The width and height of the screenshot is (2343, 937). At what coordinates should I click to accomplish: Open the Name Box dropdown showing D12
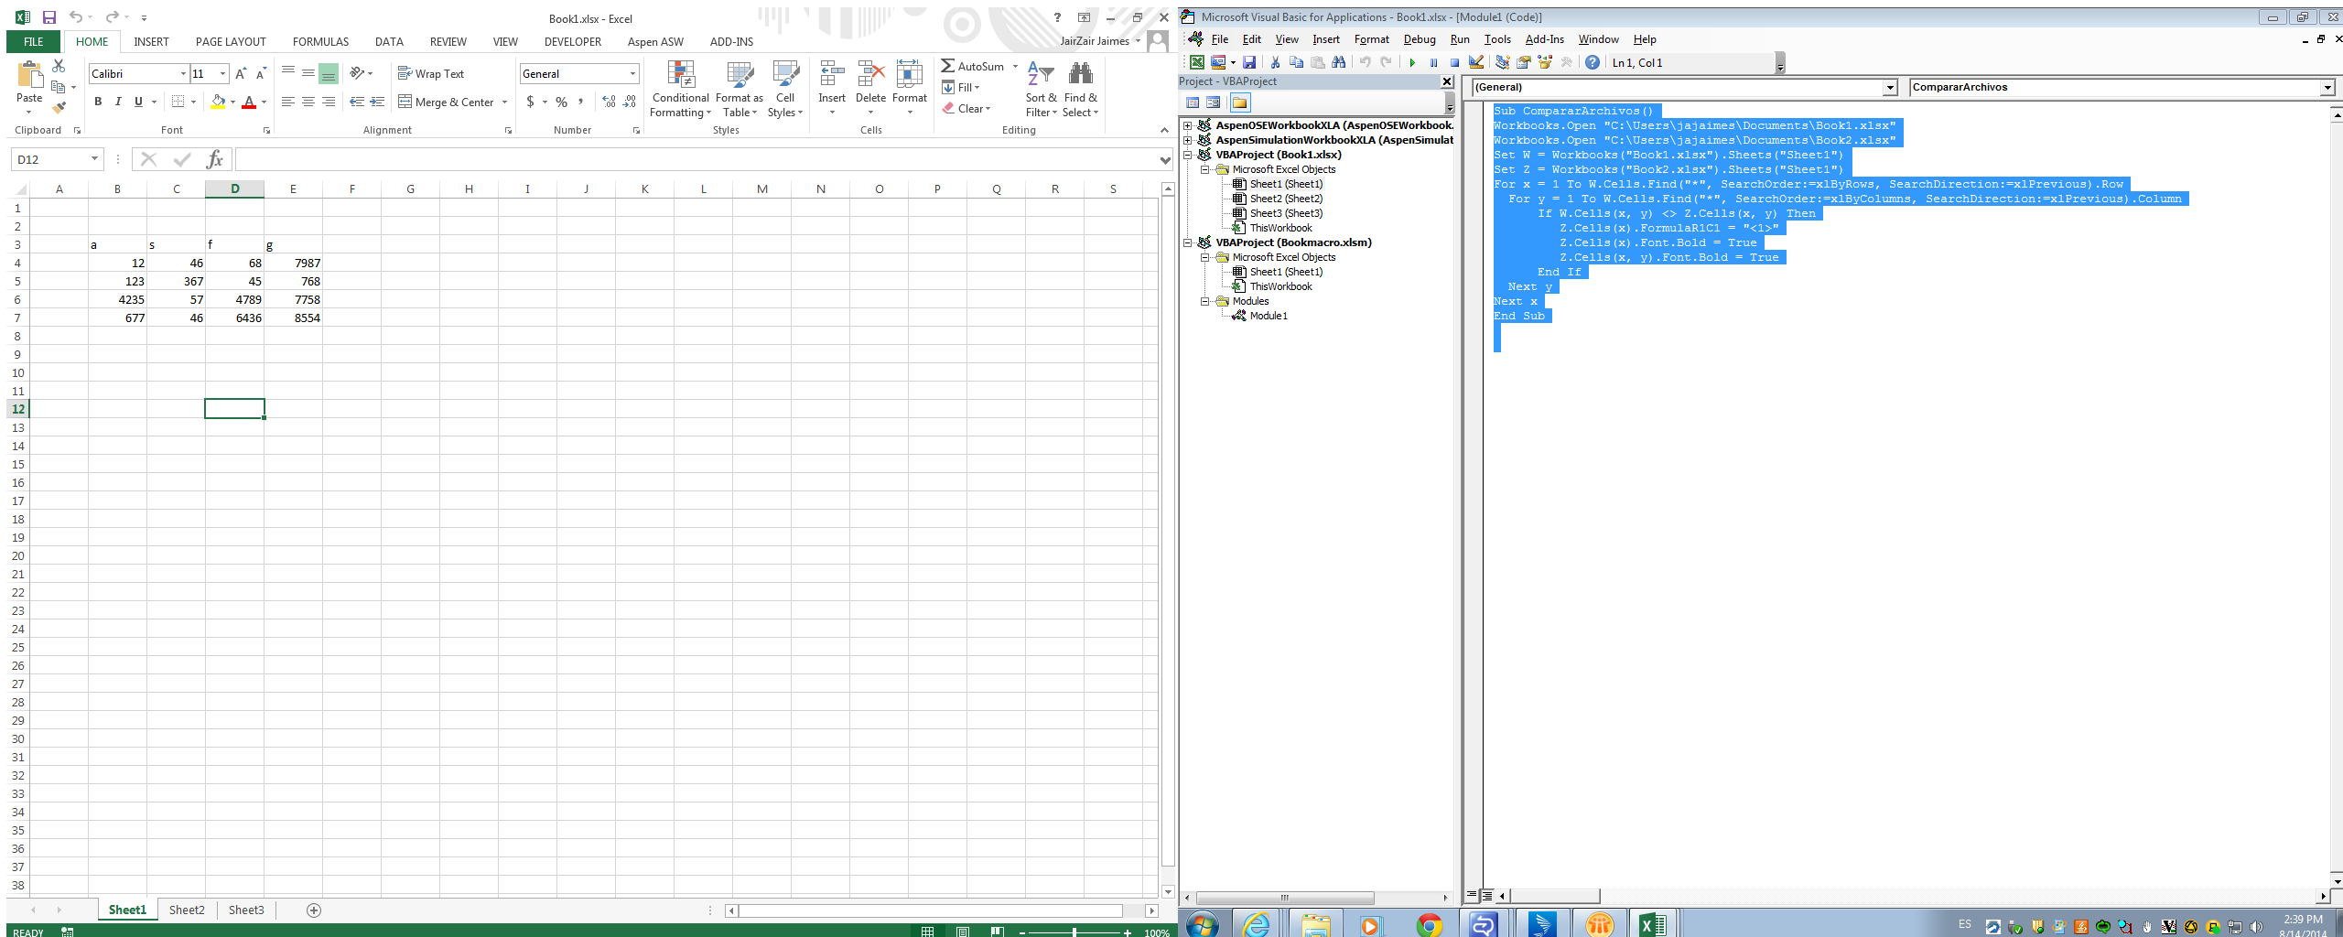(94, 159)
